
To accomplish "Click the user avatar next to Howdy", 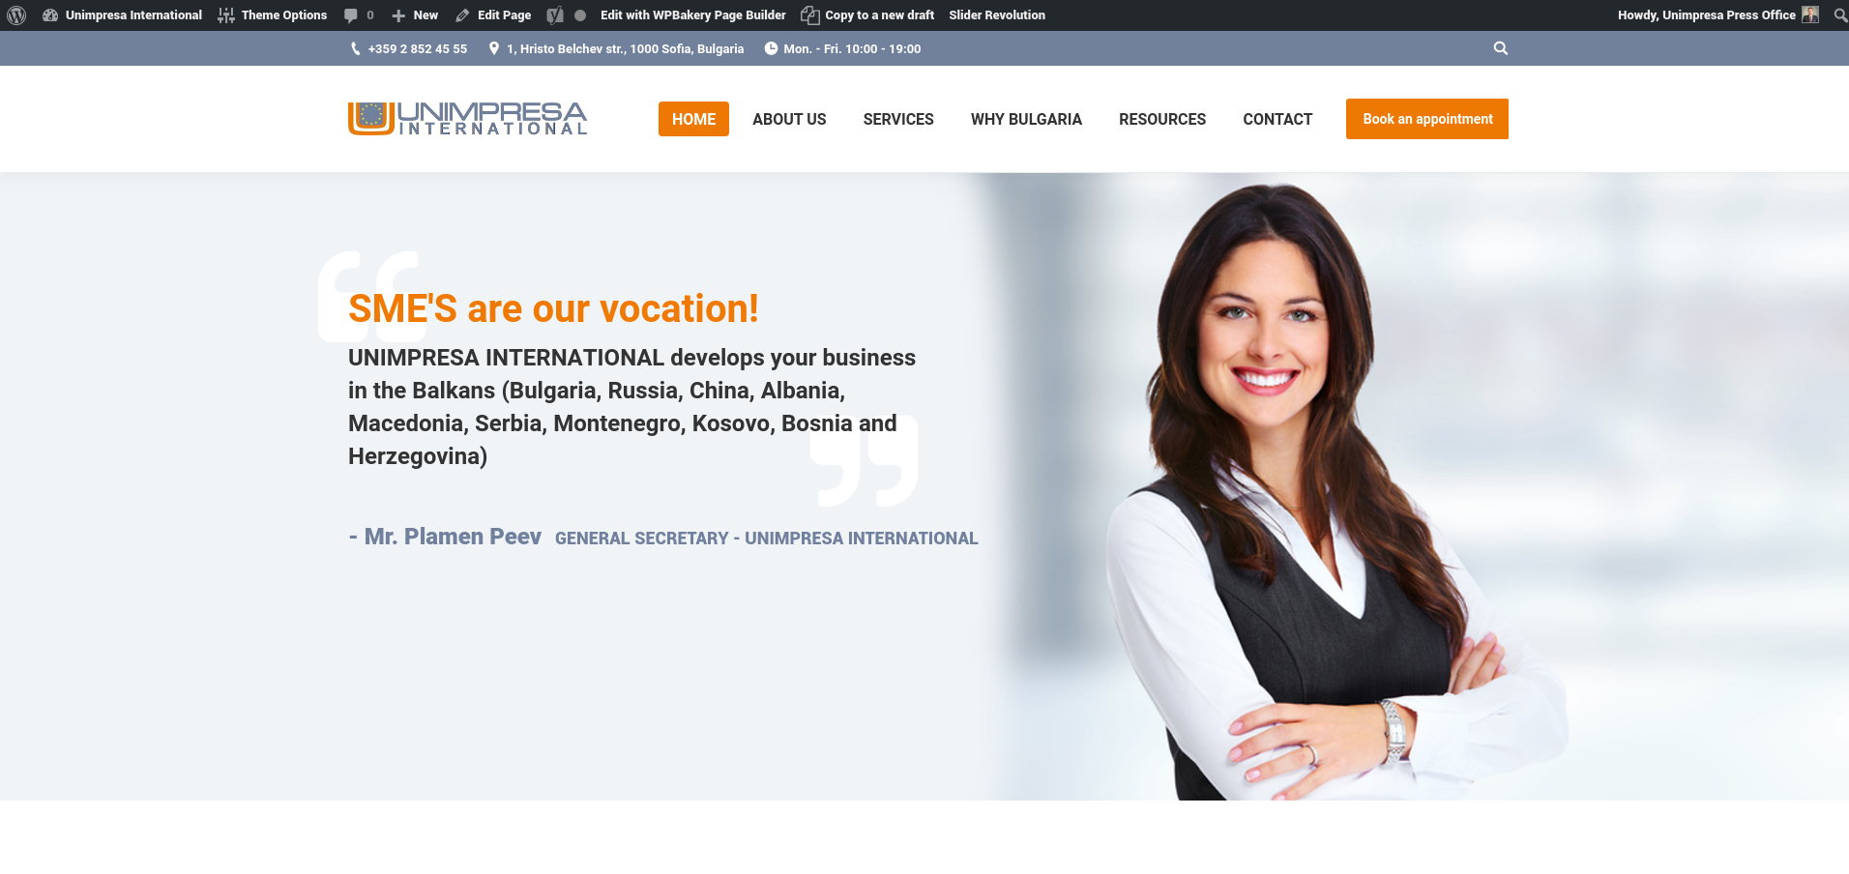I will [1810, 15].
